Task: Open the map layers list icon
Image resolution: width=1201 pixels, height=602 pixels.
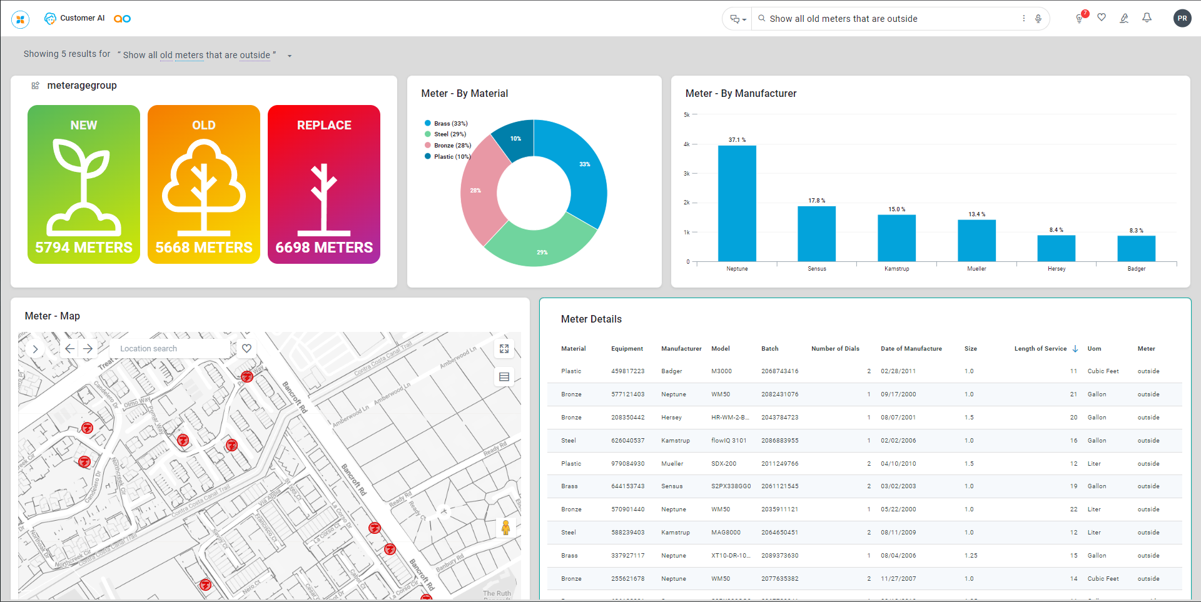Action: point(504,377)
